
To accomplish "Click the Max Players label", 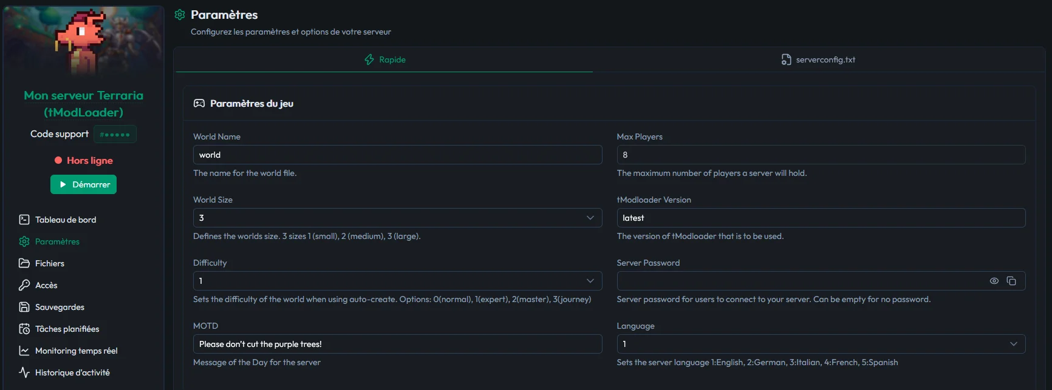I will tap(640, 136).
